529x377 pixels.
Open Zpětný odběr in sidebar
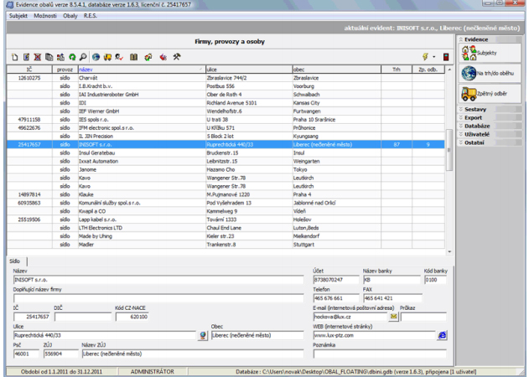pyautogui.click(x=490, y=94)
